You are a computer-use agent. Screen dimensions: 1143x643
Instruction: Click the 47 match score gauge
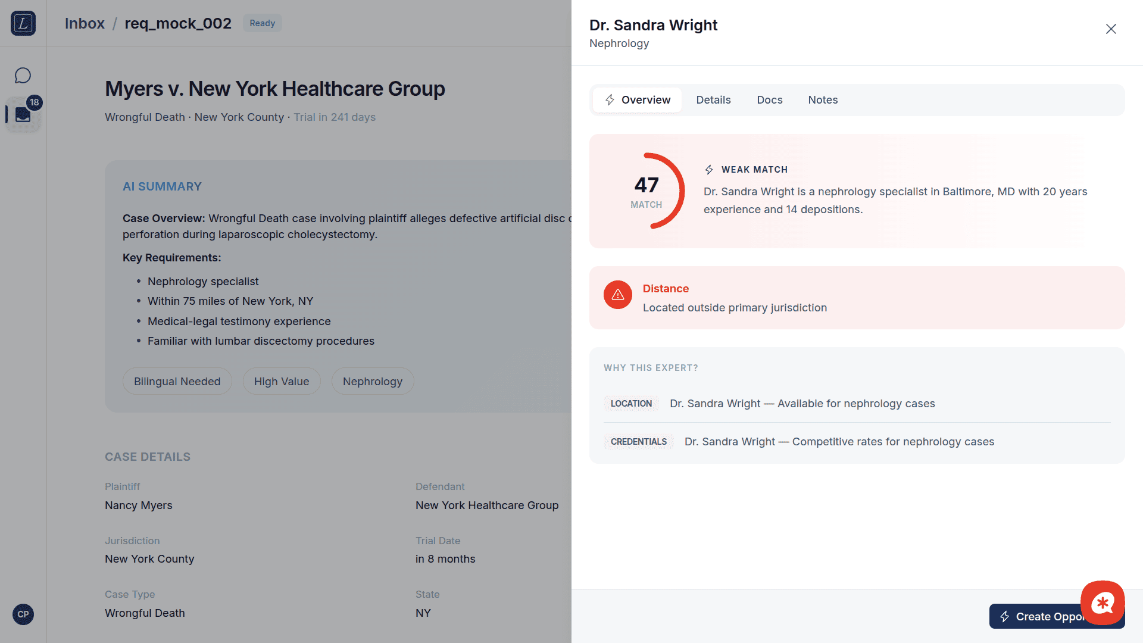[x=647, y=192]
